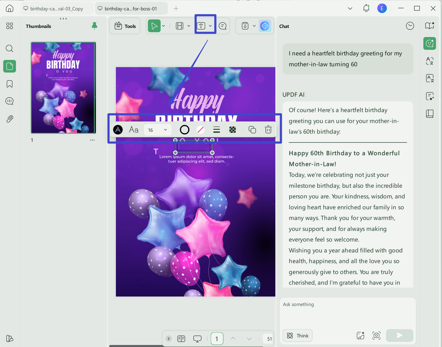This screenshot has width=442, height=347.
Task: Open the knowledge notebook icon
Action: (429, 114)
